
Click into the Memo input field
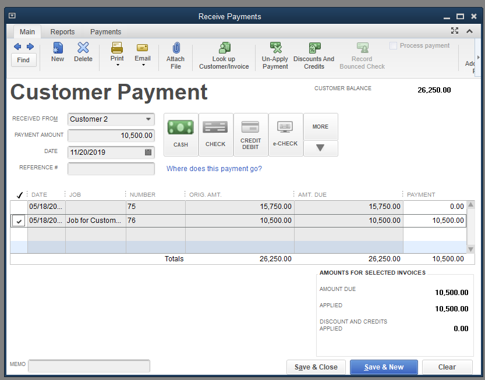[89, 365]
